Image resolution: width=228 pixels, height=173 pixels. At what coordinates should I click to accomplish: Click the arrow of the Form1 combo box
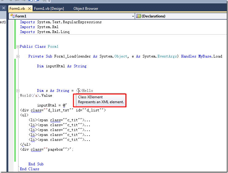coord(133,16)
